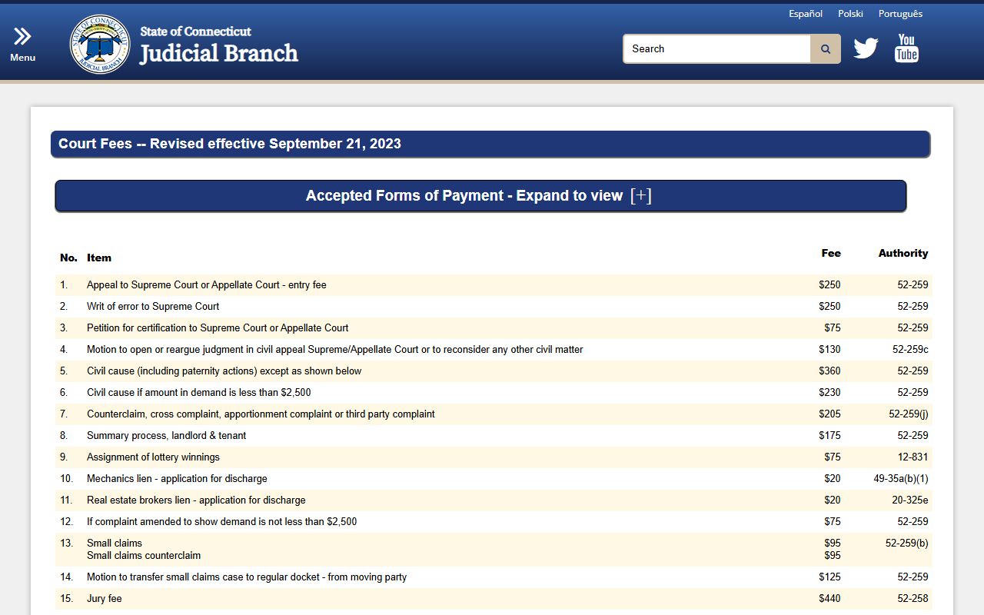Click the Writ of error to Supreme Court row
Screen dimensions: 984x615
(153, 307)
